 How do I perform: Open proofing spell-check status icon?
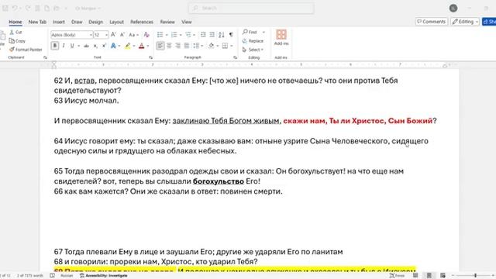click(52, 276)
